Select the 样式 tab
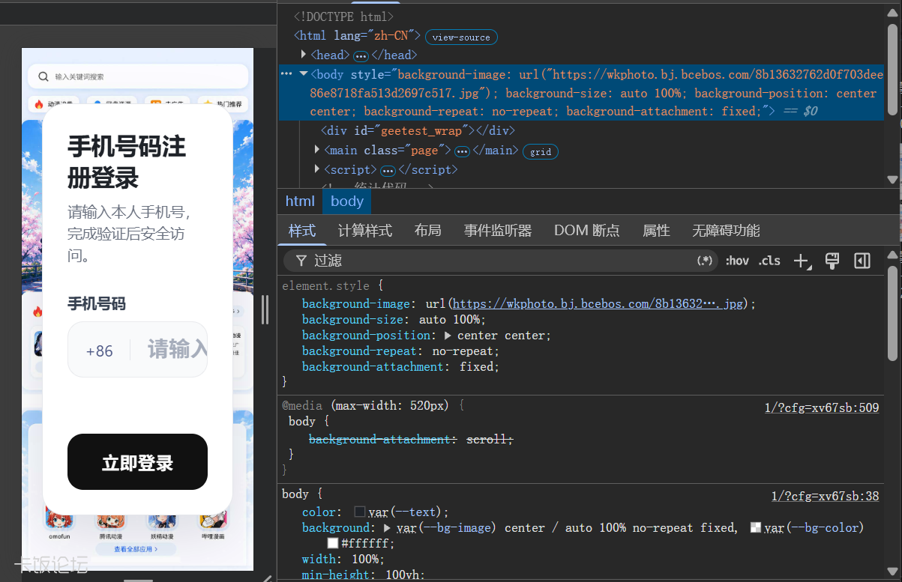 tap(302, 231)
